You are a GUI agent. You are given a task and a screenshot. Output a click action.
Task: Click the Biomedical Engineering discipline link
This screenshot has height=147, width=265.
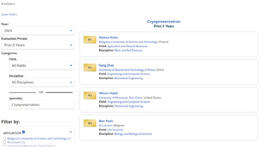point(128,78)
